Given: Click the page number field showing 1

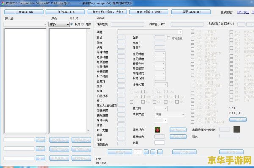Looking at the screenshot, I should (x=138, y=152).
